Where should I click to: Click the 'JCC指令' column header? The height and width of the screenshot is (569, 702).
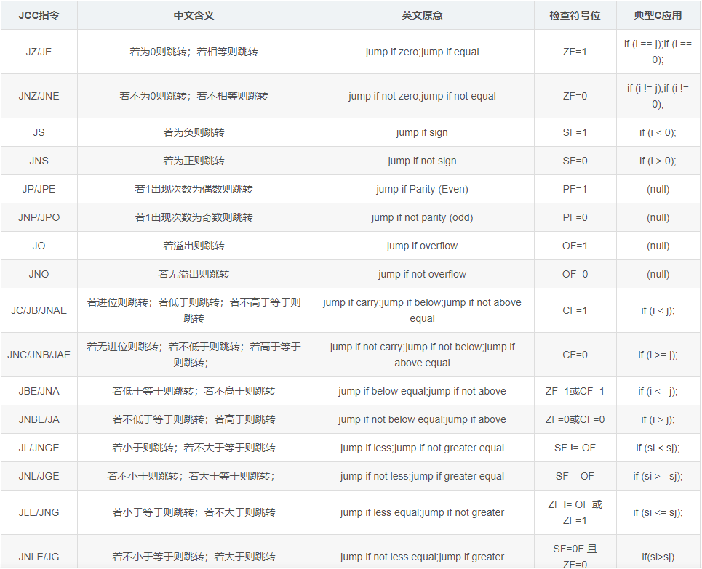39,15
